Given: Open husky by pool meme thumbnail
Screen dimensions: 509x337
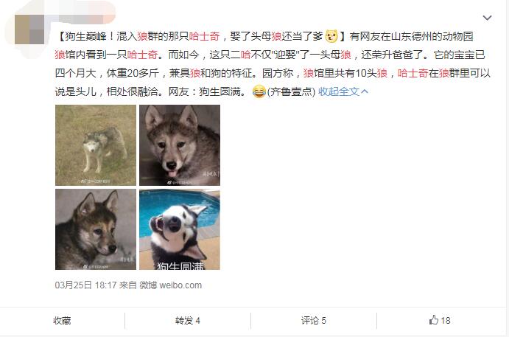Looking at the screenshot, I should pos(180,229).
